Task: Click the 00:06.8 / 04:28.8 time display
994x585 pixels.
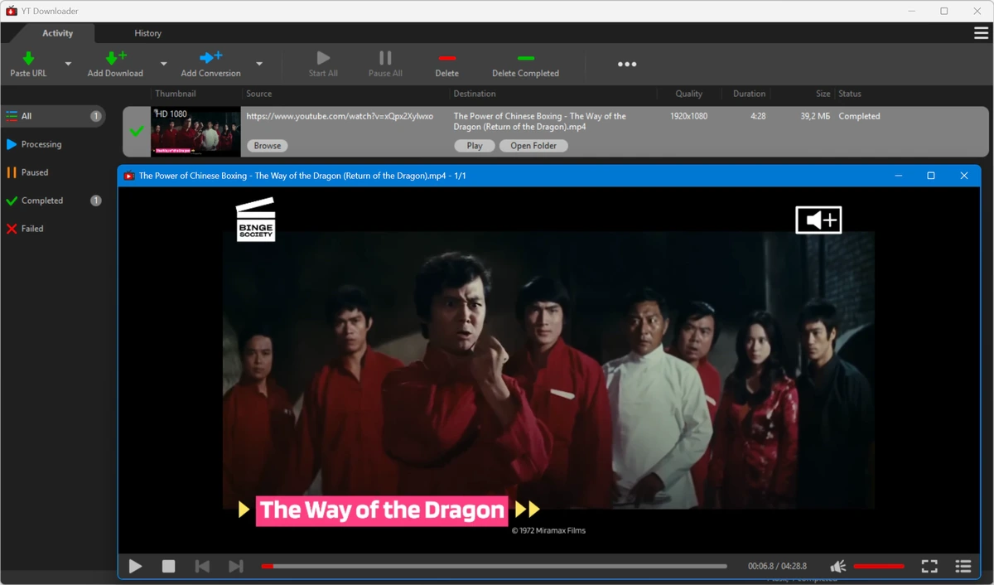Action: (x=777, y=566)
